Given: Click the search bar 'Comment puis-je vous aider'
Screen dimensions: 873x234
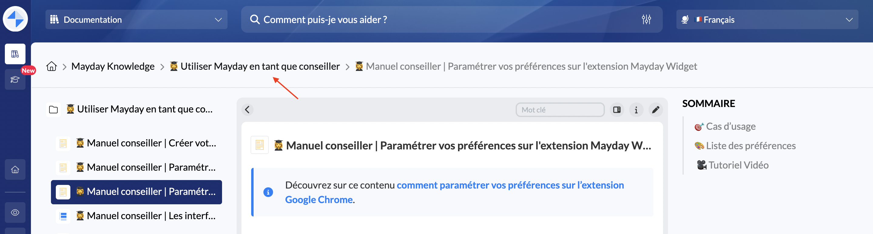Looking at the screenshot, I should coord(440,20).
